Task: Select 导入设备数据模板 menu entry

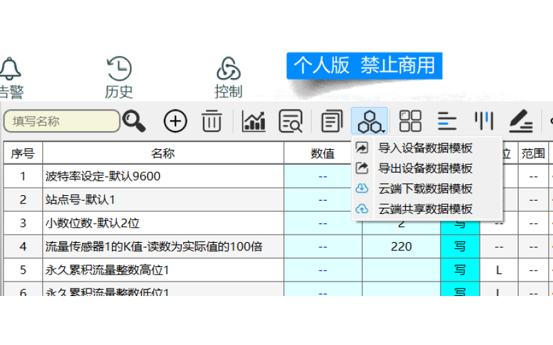Action: 427,148
